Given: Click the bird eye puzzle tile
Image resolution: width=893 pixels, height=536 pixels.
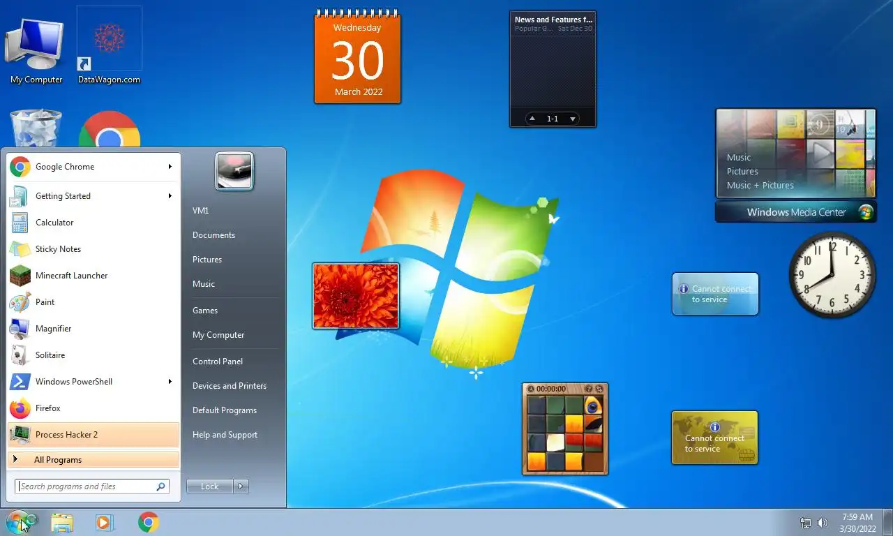Looking at the screenshot, I should click(x=593, y=405).
